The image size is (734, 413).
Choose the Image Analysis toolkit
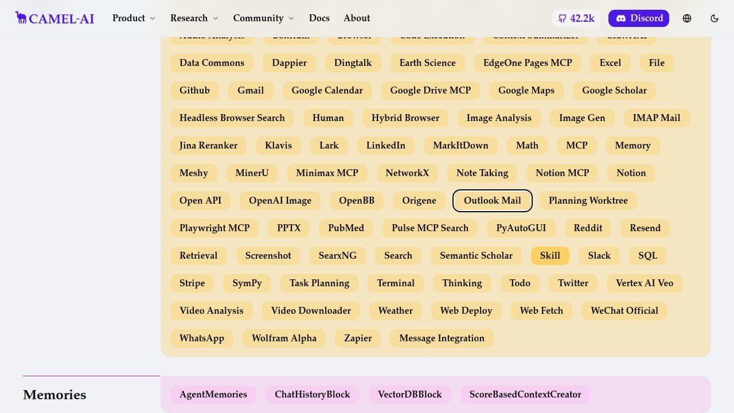coord(499,118)
